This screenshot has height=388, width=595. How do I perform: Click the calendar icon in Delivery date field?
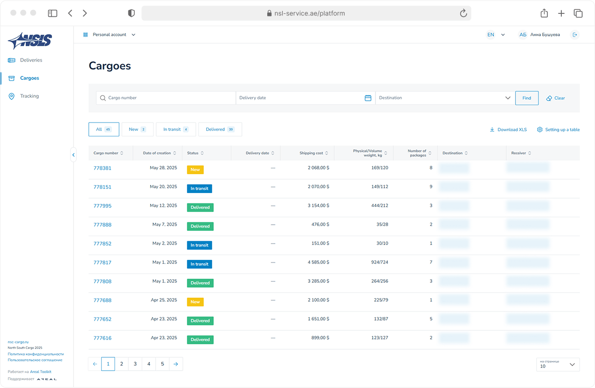coord(368,98)
